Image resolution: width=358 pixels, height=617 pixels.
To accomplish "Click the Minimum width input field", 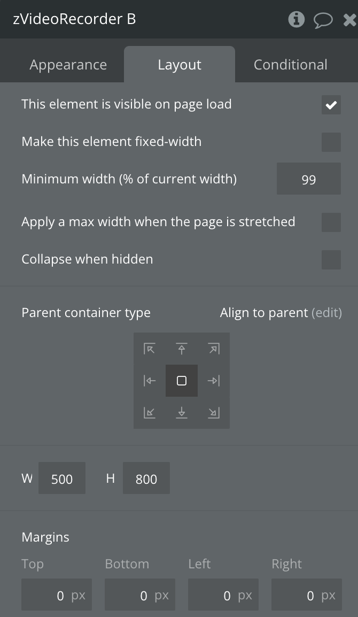I will click(308, 180).
